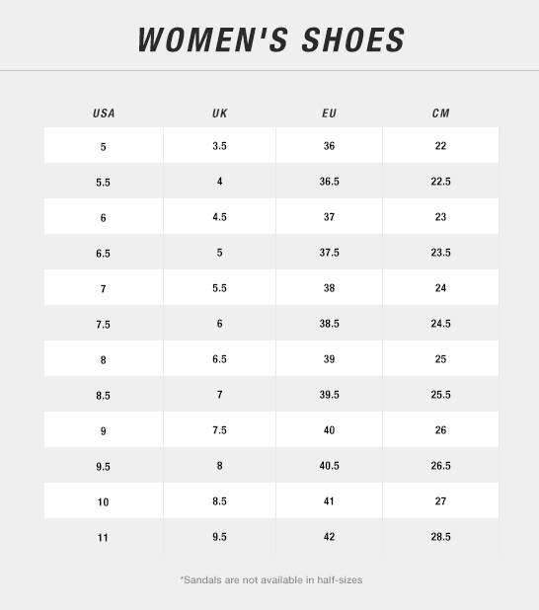This screenshot has width=539, height=610.
Task: Click the 23 CM cell
Action: pyautogui.click(x=440, y=216)
